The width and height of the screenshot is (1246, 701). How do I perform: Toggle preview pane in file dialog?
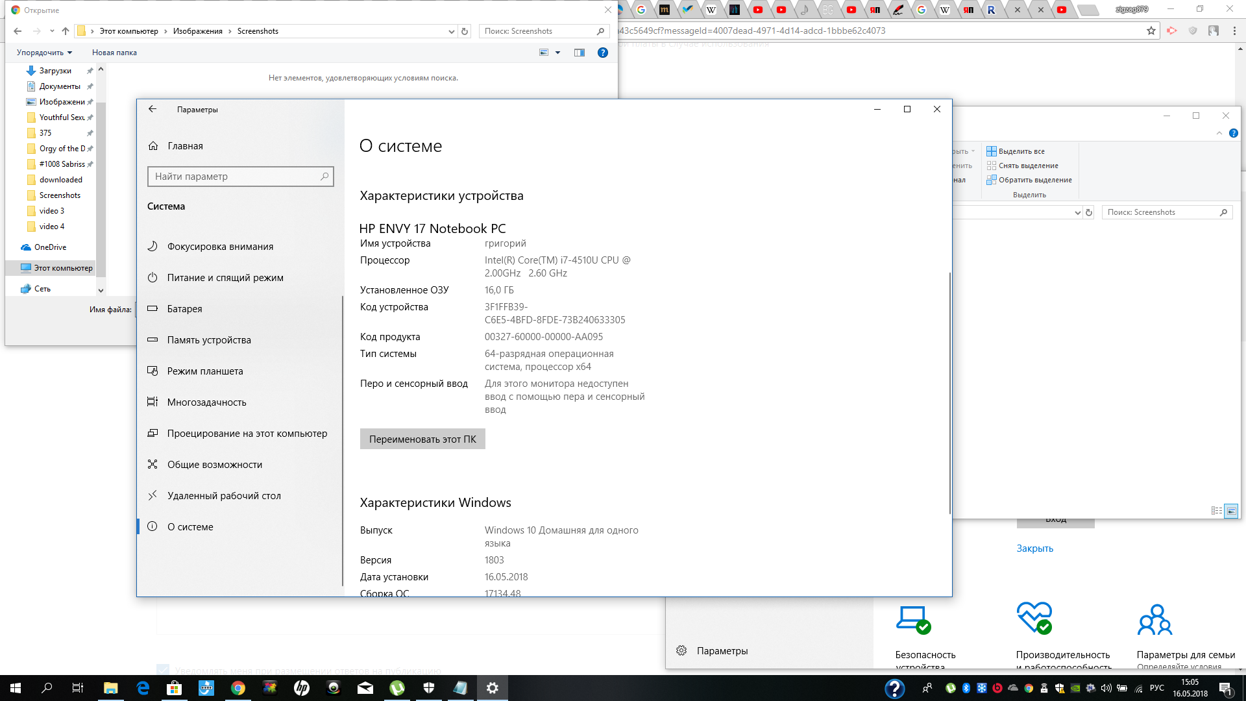click(x=580, y=53)
